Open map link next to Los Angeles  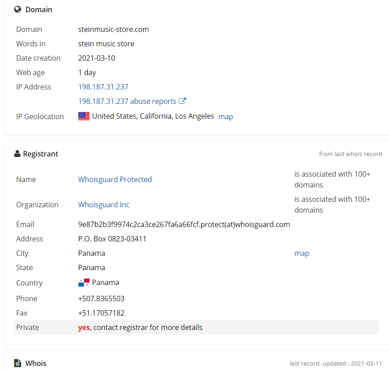click(226, 116)
